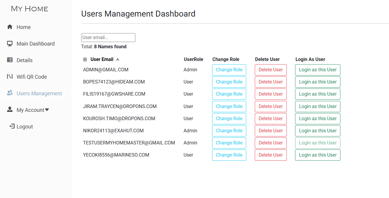Click the ADMIN@GMAIL.COM email cell

[106, 70]
